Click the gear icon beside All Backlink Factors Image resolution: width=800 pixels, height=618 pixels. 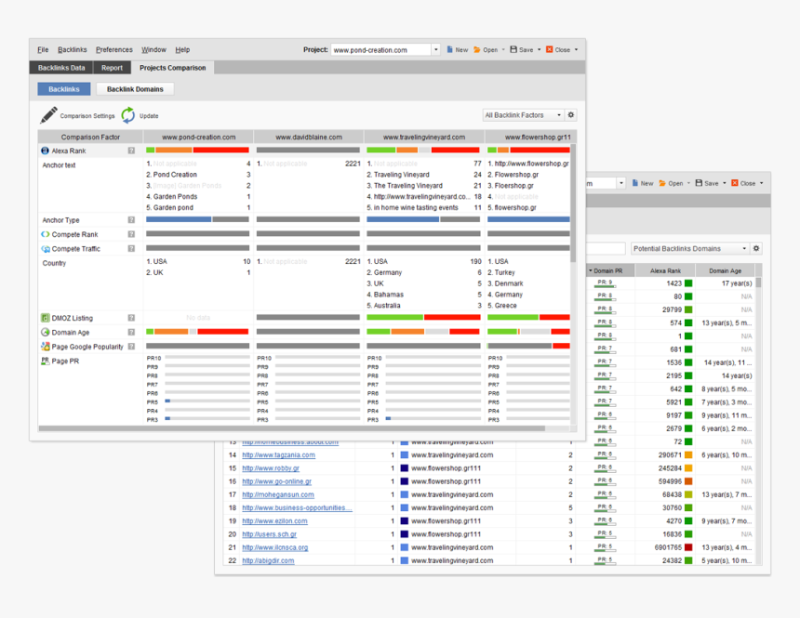[x=571, y=114]
